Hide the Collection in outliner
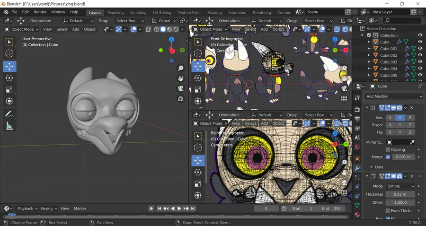The image size is (426, 226). 420,35
